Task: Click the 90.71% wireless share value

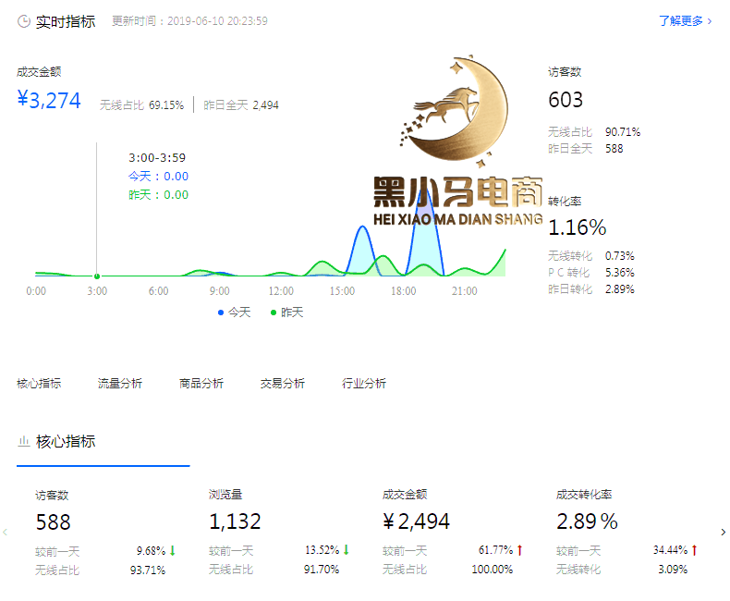Action: 623,132
